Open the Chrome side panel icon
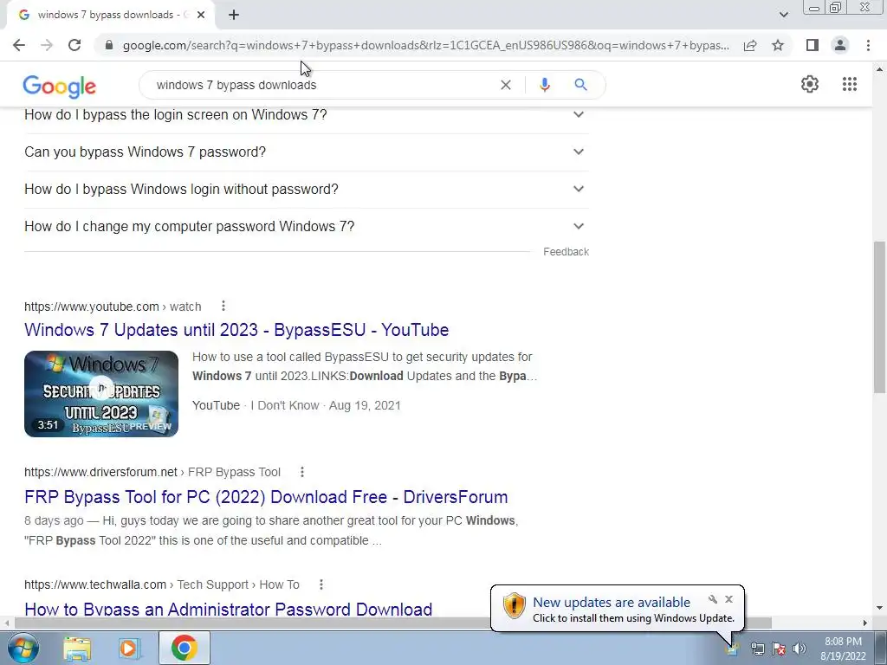 813,45
